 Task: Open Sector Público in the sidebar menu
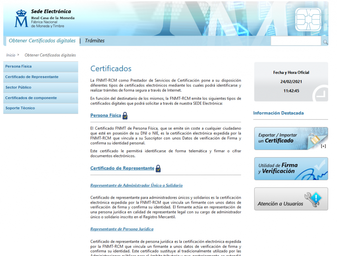pyautogui.click(x=40, y=88)
